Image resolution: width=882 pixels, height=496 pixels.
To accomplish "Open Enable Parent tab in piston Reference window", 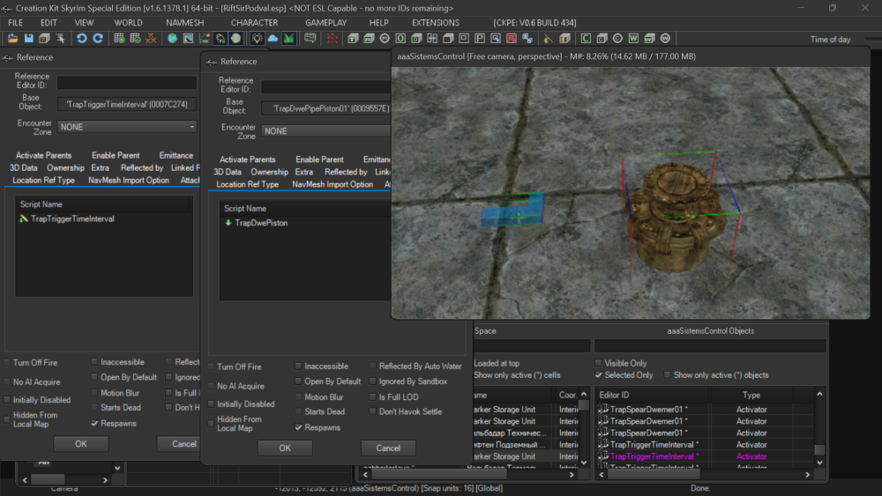I will [319, 159].
